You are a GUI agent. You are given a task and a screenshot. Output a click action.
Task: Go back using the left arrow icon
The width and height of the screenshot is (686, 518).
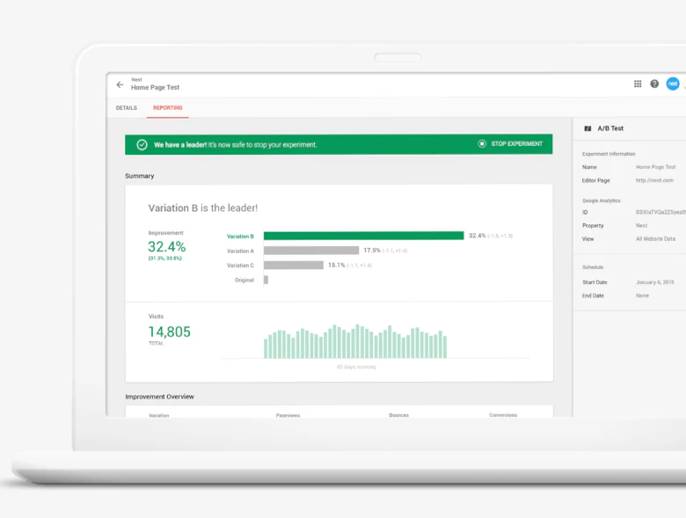click(120, 85)
